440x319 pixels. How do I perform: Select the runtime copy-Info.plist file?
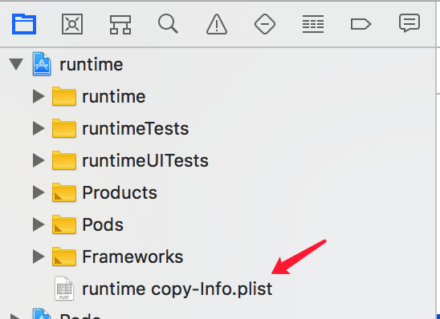coord(177,289)
